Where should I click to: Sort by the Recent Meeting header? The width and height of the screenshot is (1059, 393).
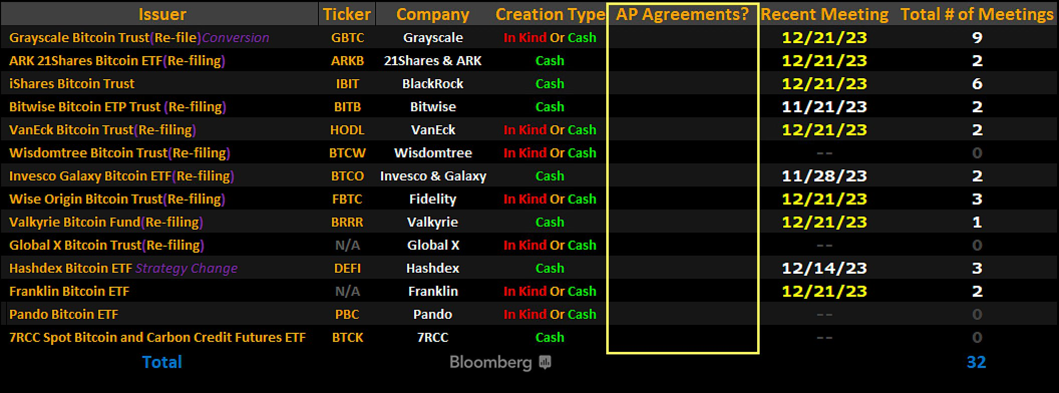click(x=824, y=14)
